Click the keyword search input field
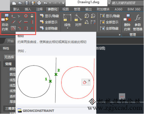 point(128,3)
